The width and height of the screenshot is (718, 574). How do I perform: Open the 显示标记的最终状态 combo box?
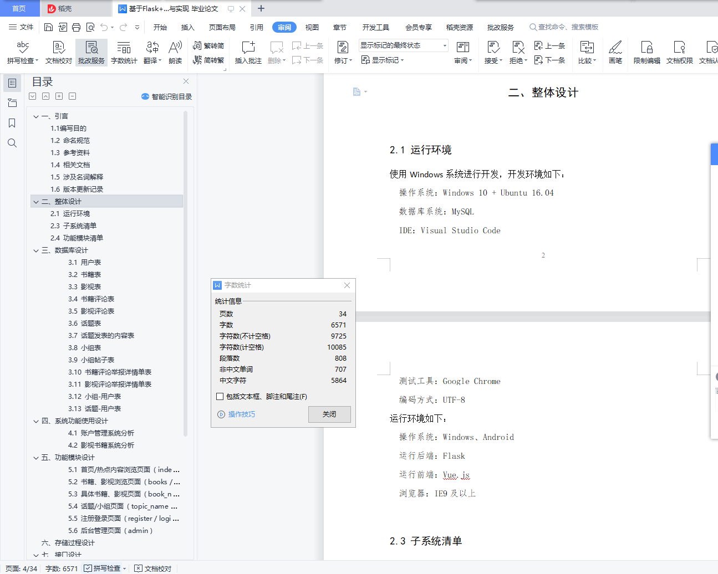coord(403,45)
